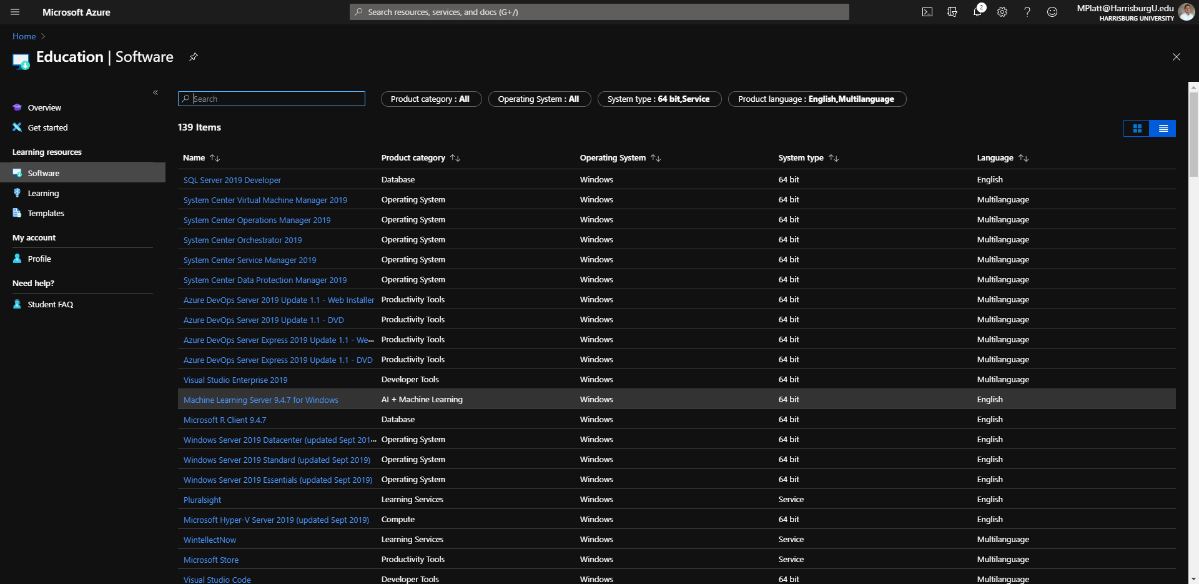Open the Product category filter
Viewport: 1199px width, 584px height.
click(431, 99)
